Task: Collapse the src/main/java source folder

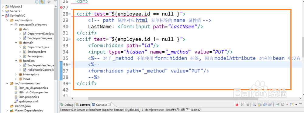Action: click(7, 20)
